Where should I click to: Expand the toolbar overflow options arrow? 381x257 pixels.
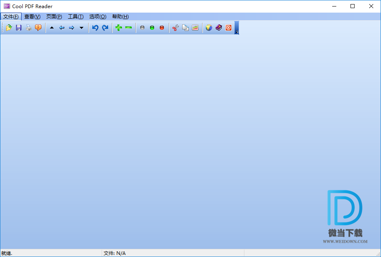point(237,32)
